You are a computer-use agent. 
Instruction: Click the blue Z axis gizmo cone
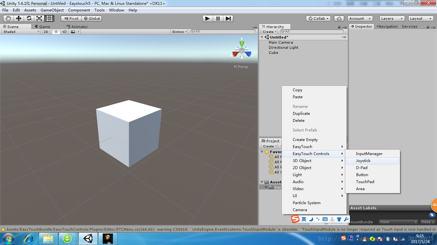pos(249,54)
